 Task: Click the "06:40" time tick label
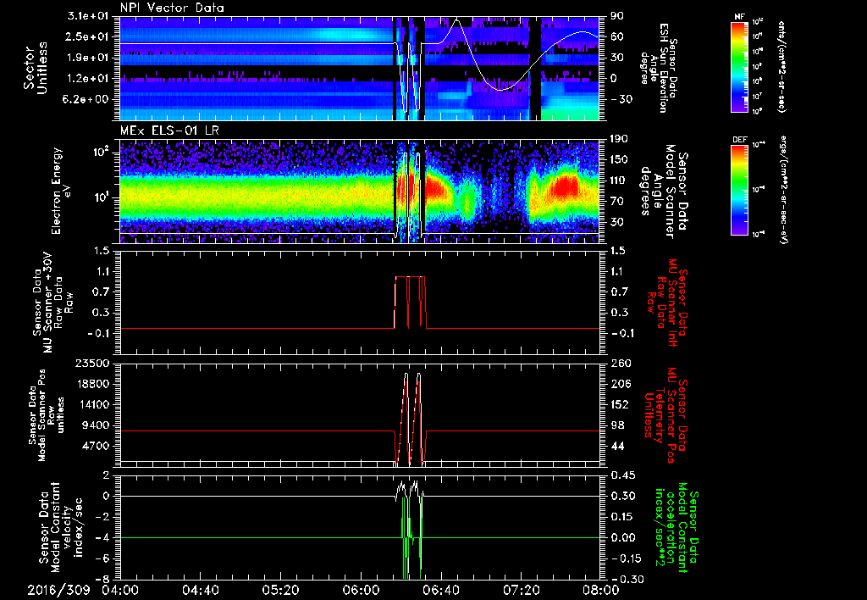coord(440,590)
